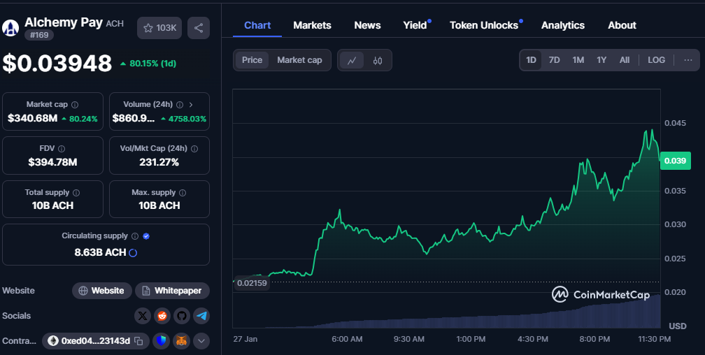Click the #169 rank badge
The width and height of the screenshot is (705, 355).
tap(39, 35)
